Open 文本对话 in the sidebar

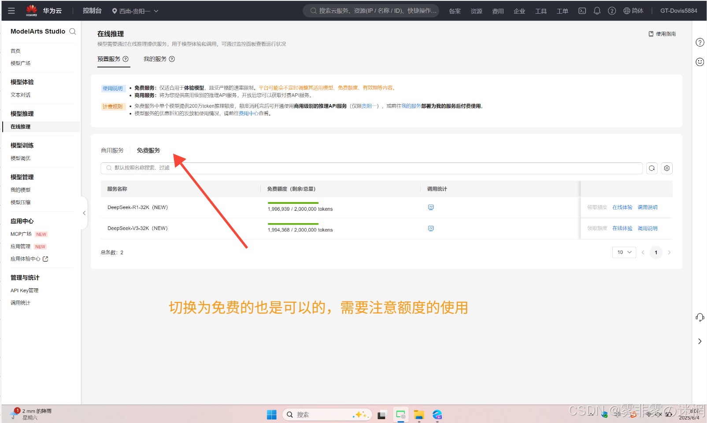21,95
